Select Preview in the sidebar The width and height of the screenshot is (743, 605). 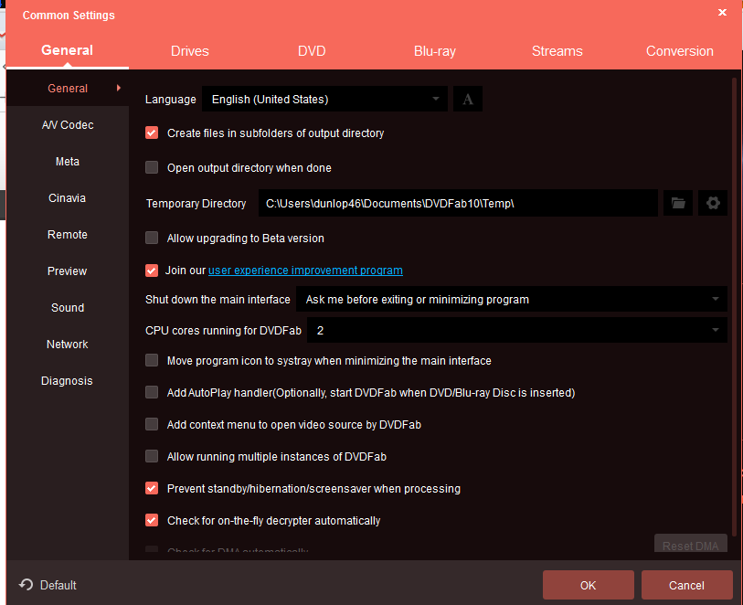(x=68, y=271)
